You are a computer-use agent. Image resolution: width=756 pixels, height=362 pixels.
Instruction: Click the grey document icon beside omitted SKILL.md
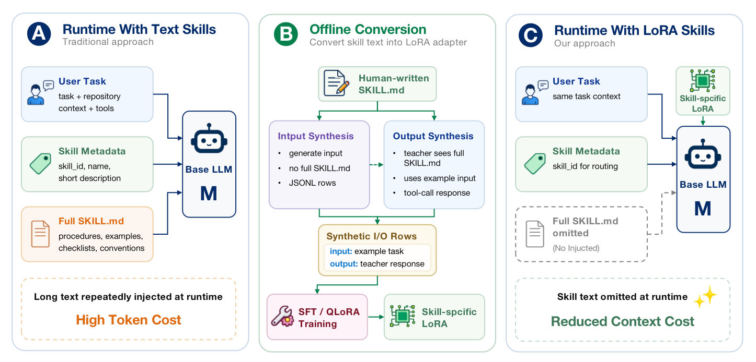tap(534, 234)
